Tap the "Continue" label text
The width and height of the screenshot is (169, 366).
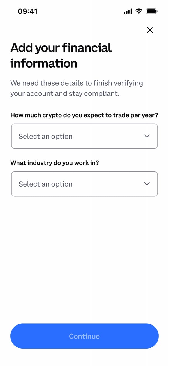click(84, 336)
